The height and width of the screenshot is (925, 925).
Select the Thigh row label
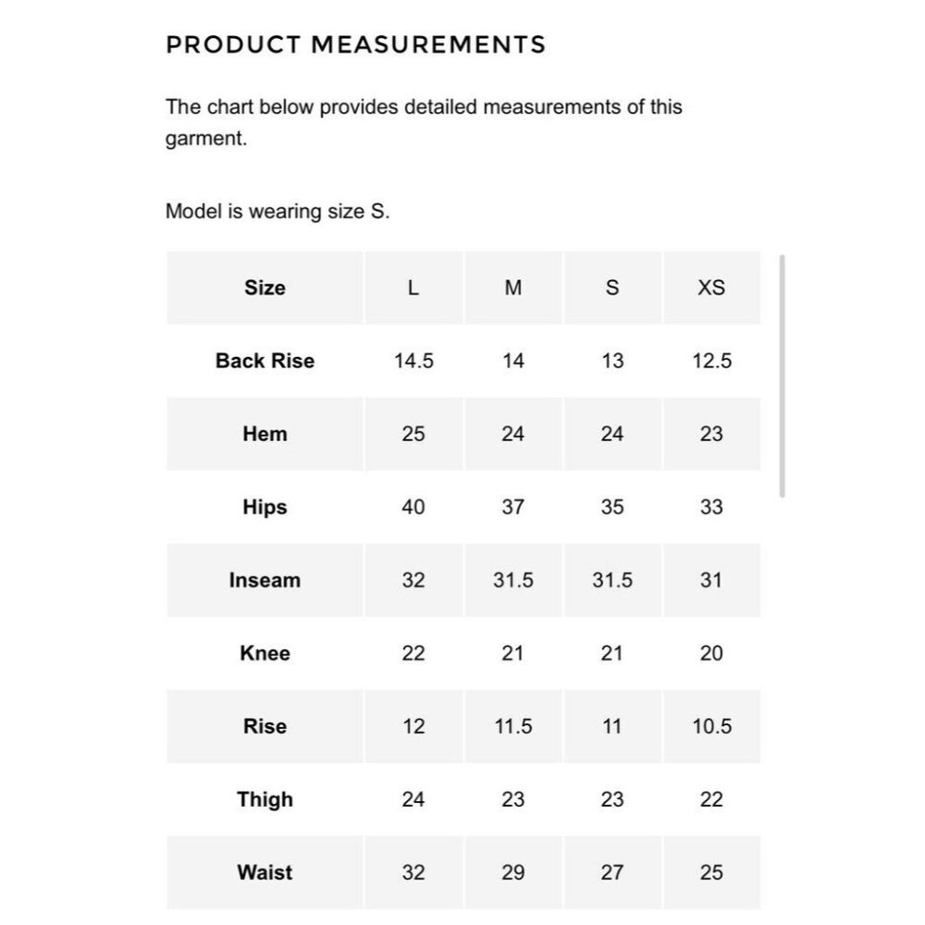pos(265,799)
